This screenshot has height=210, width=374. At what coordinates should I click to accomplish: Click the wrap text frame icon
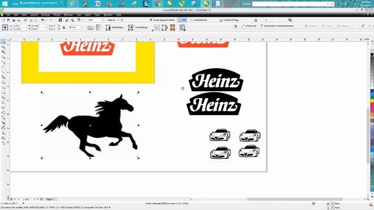pyautogui.click(x=182, y=27)
